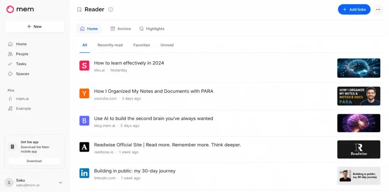The height and width of the screenshot is (192, 389).
Task: Click the Add links button
Action: coord(354,10)
